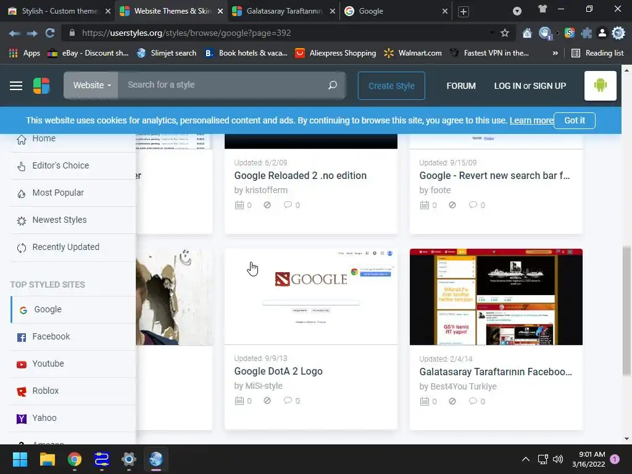Click the page vertical scrollbar thumb
Image resolution: width=632 pixels, height=474 pixels.
(x=626, y=312)
